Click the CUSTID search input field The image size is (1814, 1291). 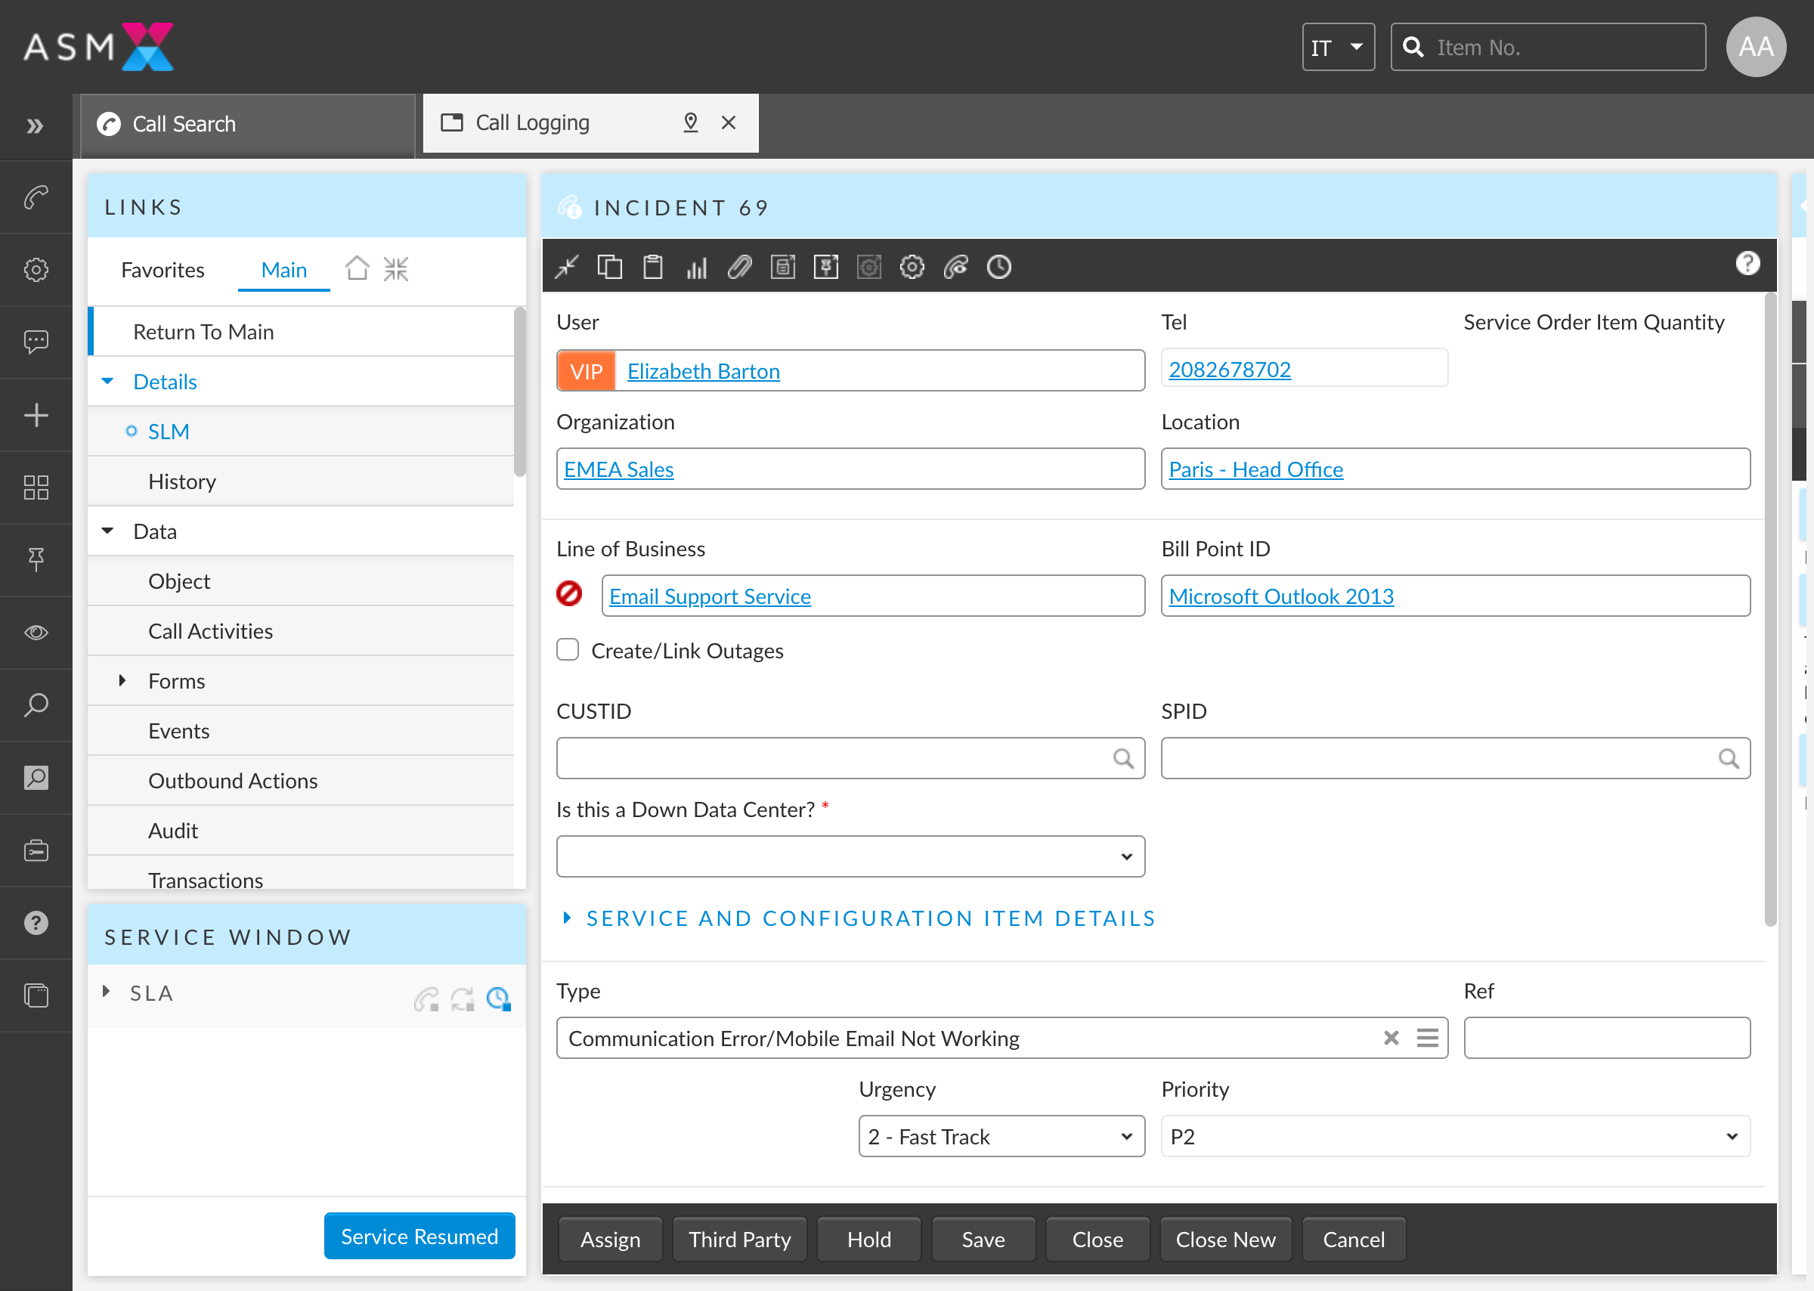point(849,756)
